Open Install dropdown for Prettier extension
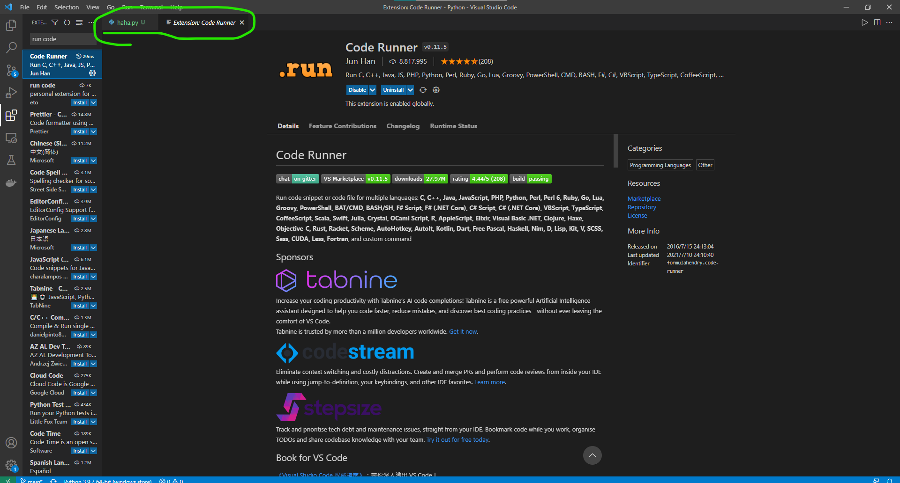 (93, 132)
